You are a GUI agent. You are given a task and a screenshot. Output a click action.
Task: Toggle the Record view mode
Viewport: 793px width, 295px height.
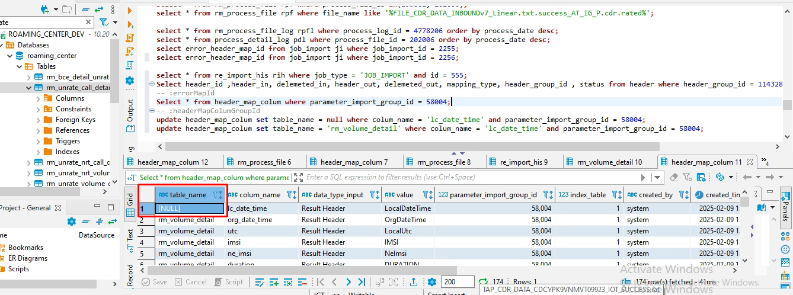pyautogui.click(x=130, y=275)
